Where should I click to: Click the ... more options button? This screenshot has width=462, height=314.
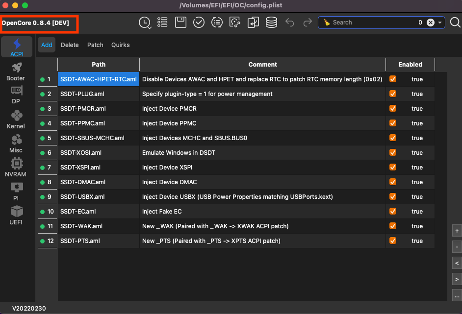[x=457, y=295]
